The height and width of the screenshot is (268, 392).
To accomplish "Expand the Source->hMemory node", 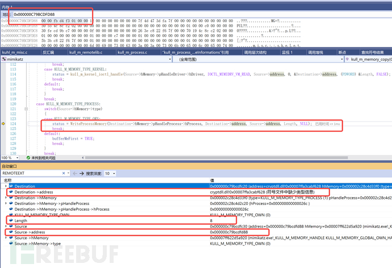I will click(6, 237).
